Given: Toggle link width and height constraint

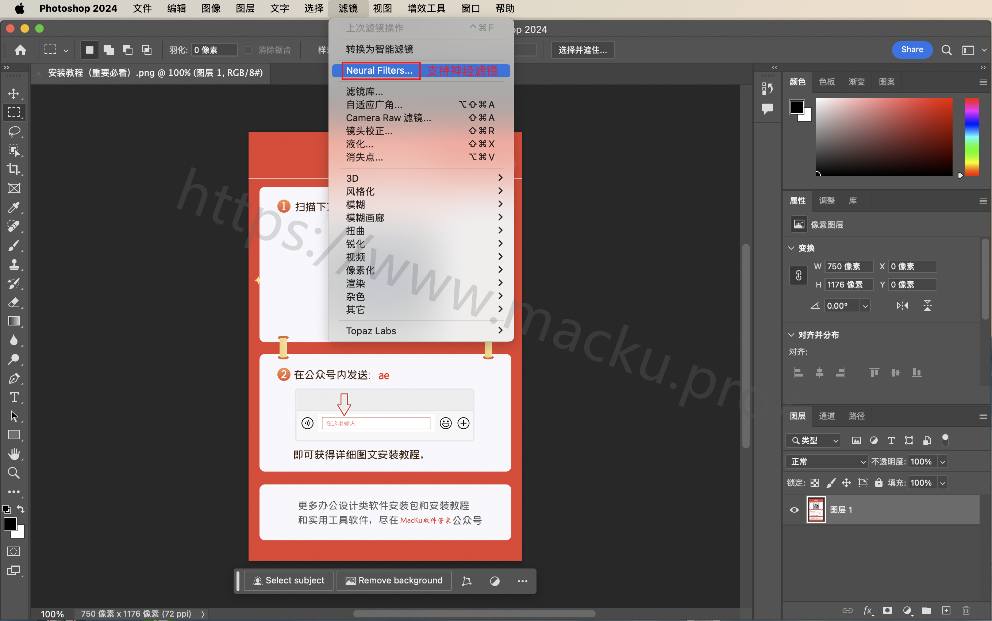Looking at the screenshot, I should 799,275.
